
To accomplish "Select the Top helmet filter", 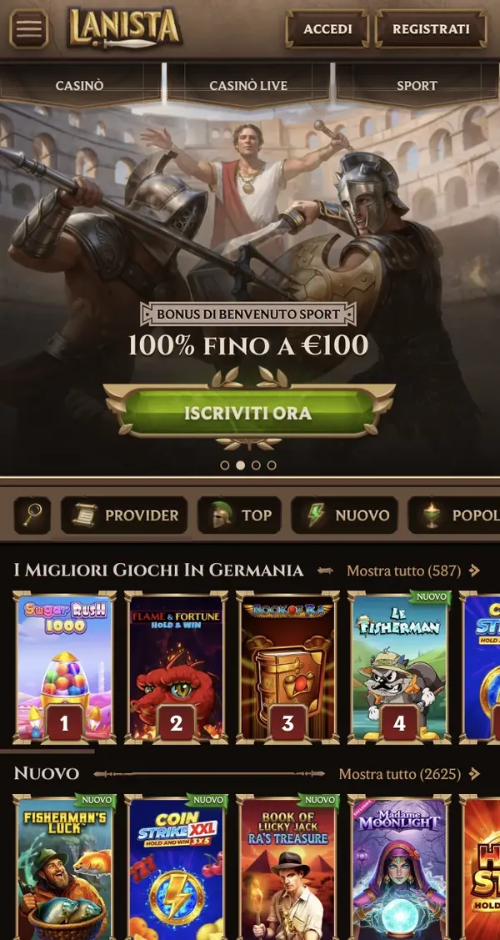I will point(239,515).
